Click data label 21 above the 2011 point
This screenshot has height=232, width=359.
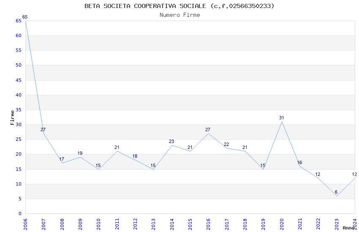pos(117,148)
